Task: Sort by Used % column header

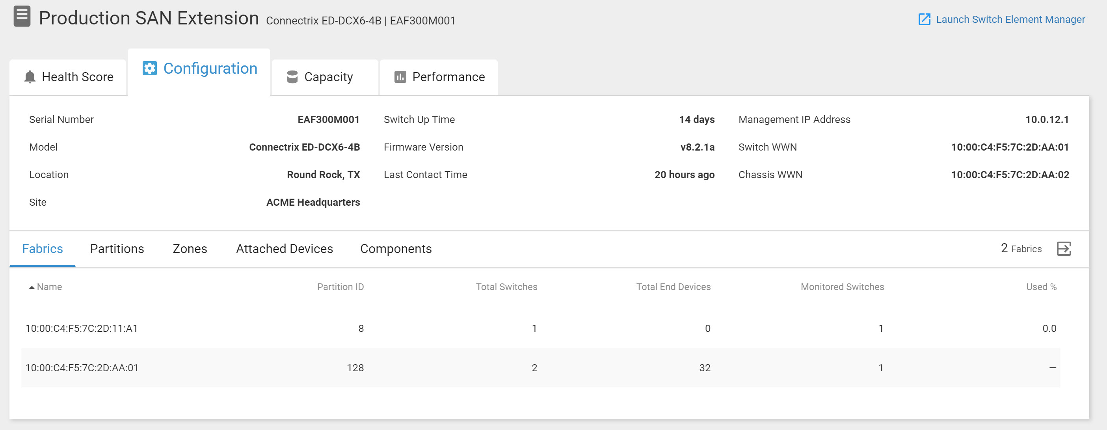Action: [1041, 287]
